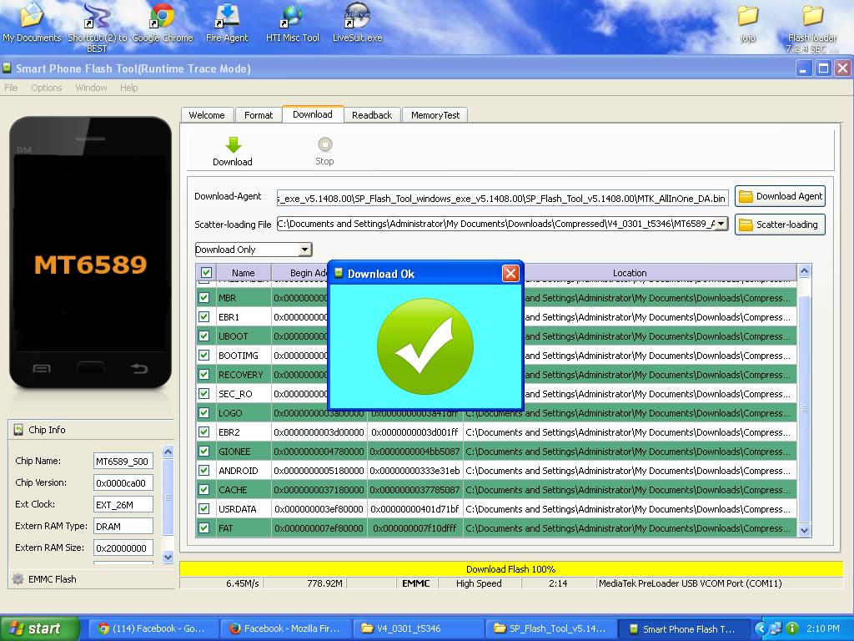Launch HTI Misc Tool desktop icon
This screenshot has height=641, width=854.
292,17
